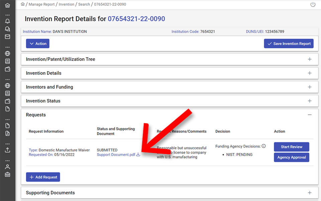Image resolution: width=321 pixels, height=201 pixels.
Task: Click the Start Review button
Action: 291,147
